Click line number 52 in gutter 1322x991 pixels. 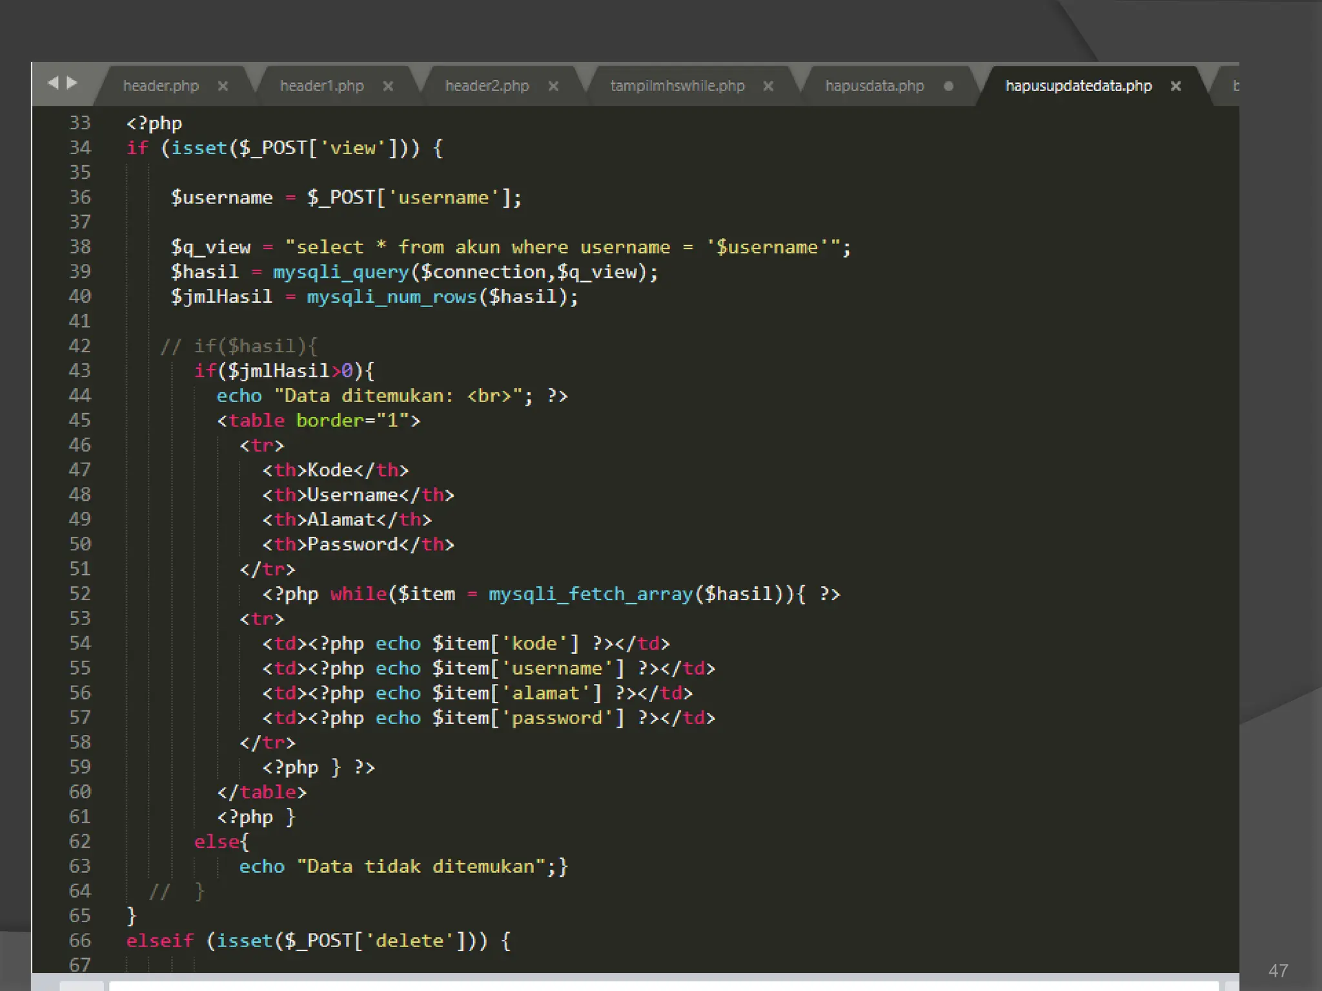pos(80,594)
